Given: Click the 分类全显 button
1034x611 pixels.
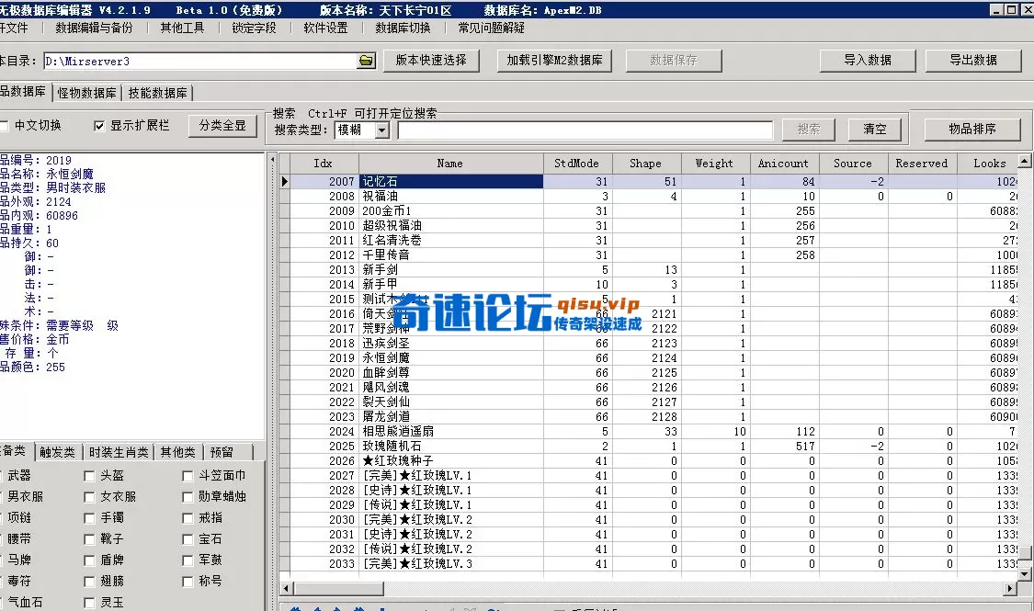Looking at the screenshot, I should 222,126.
